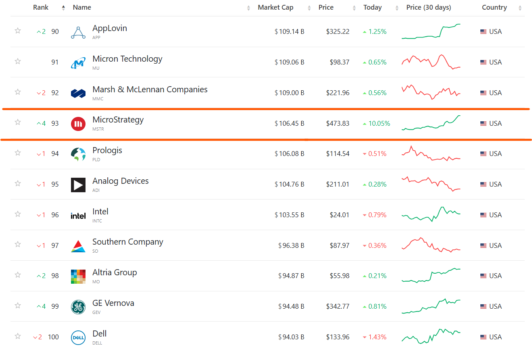Sort by the Market Cap column

coord(275,7)
